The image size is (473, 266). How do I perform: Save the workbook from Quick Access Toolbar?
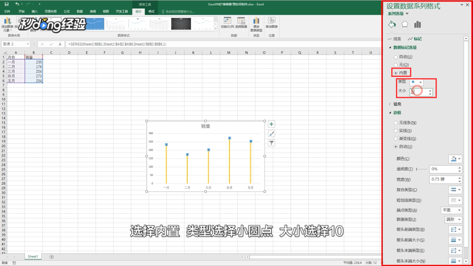[7, 4]
